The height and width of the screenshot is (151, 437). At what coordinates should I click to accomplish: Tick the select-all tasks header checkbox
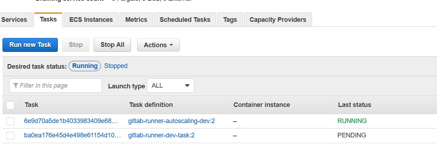point(10,105)
